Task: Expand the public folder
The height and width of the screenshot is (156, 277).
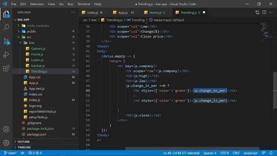Action: point(19,31)
